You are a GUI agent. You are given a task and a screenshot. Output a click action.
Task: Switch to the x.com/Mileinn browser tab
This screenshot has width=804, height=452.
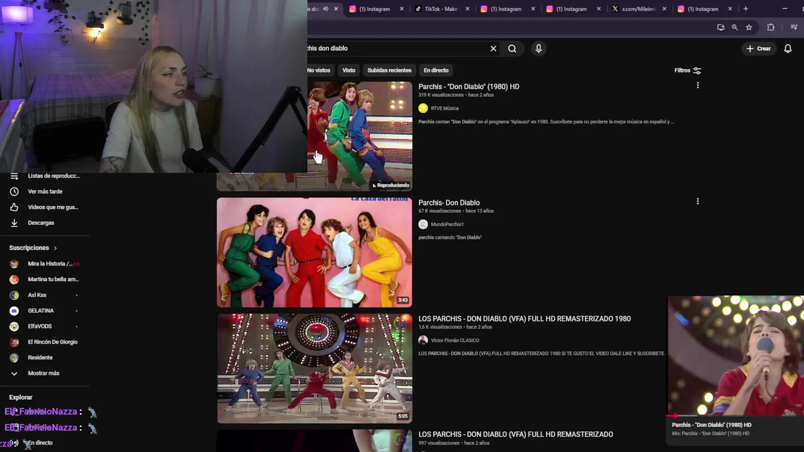pyautogui.click(x=638, y=9)
